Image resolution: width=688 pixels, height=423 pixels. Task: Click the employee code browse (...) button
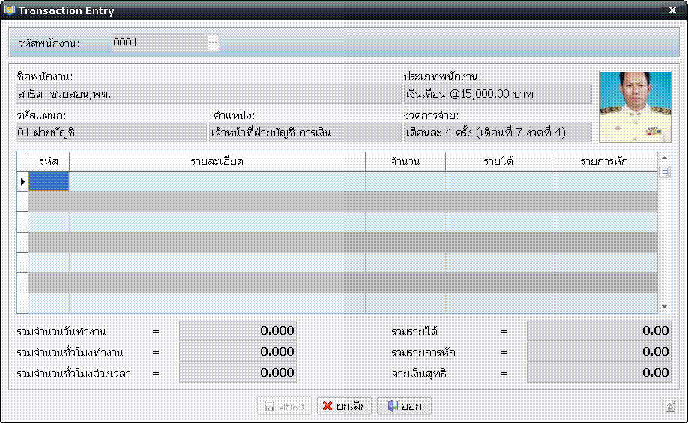coord(213,43)
